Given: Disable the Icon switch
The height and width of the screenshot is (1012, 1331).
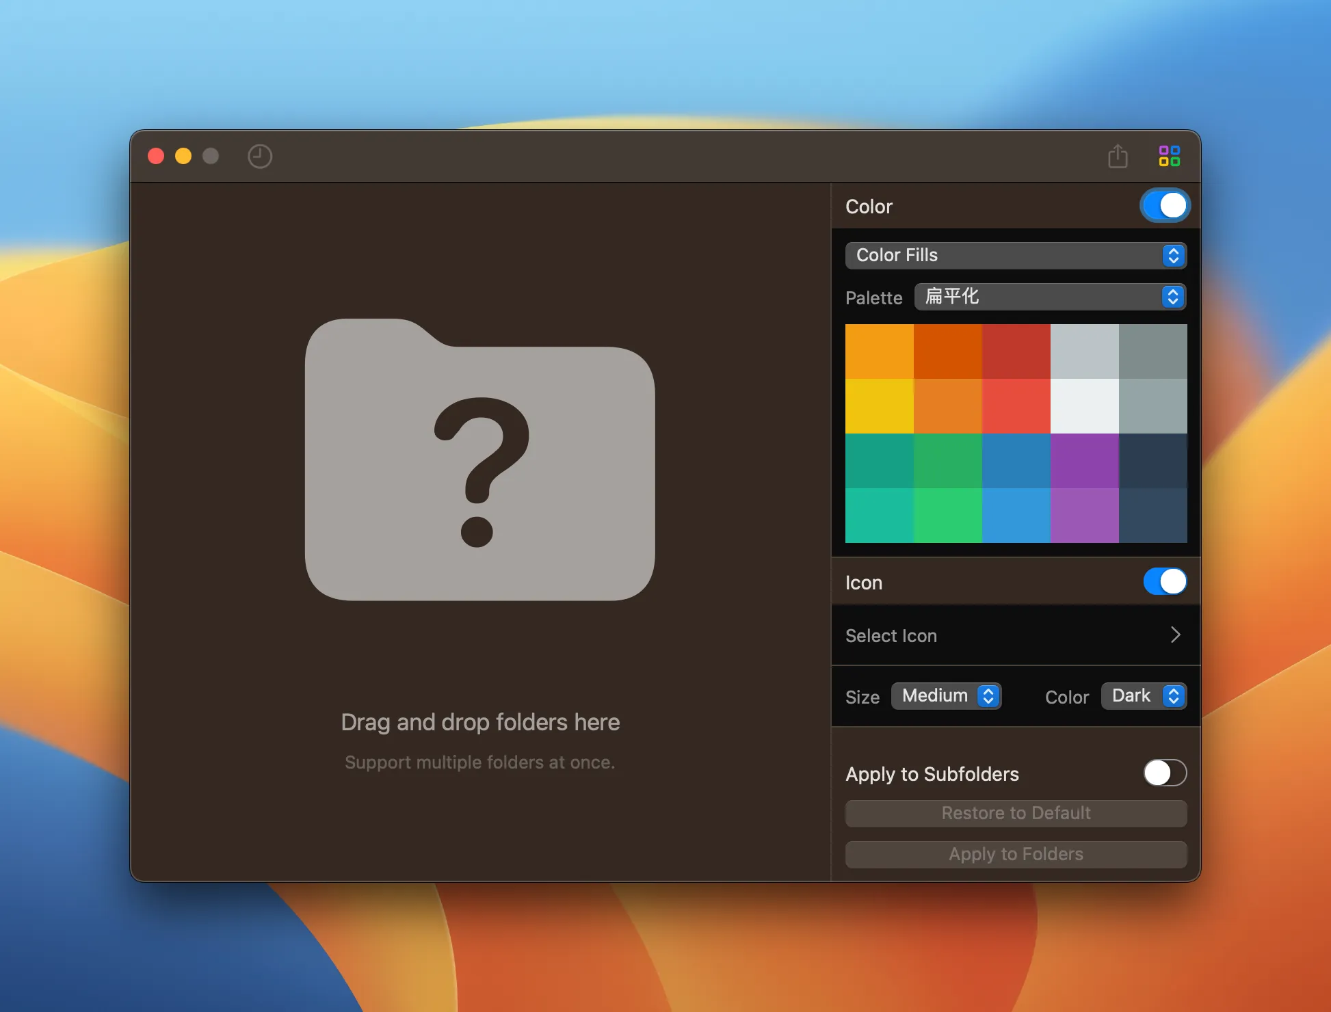Looking at the screenshot, I should (1165, 582).
